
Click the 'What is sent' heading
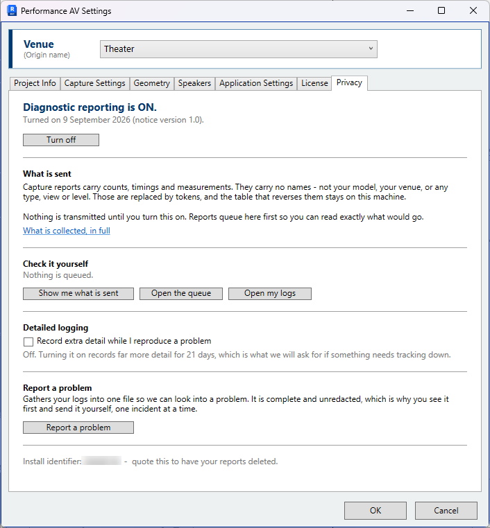coord(47,174)
